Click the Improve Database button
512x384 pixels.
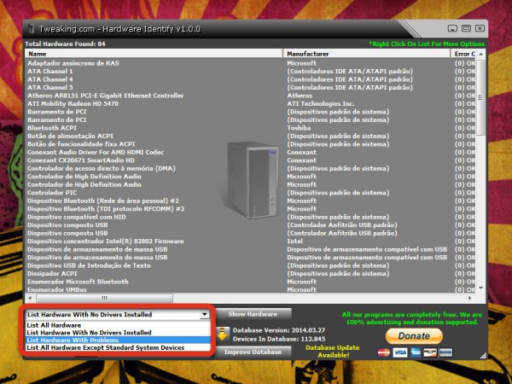click(253, 352)
